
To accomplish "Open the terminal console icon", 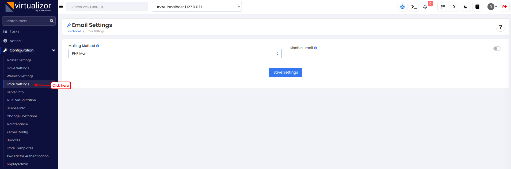I will pos(414,7).
